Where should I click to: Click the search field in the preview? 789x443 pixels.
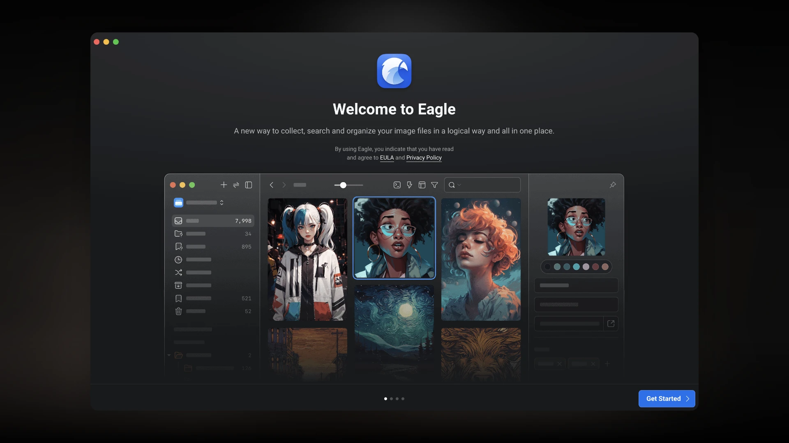point(482,185)
